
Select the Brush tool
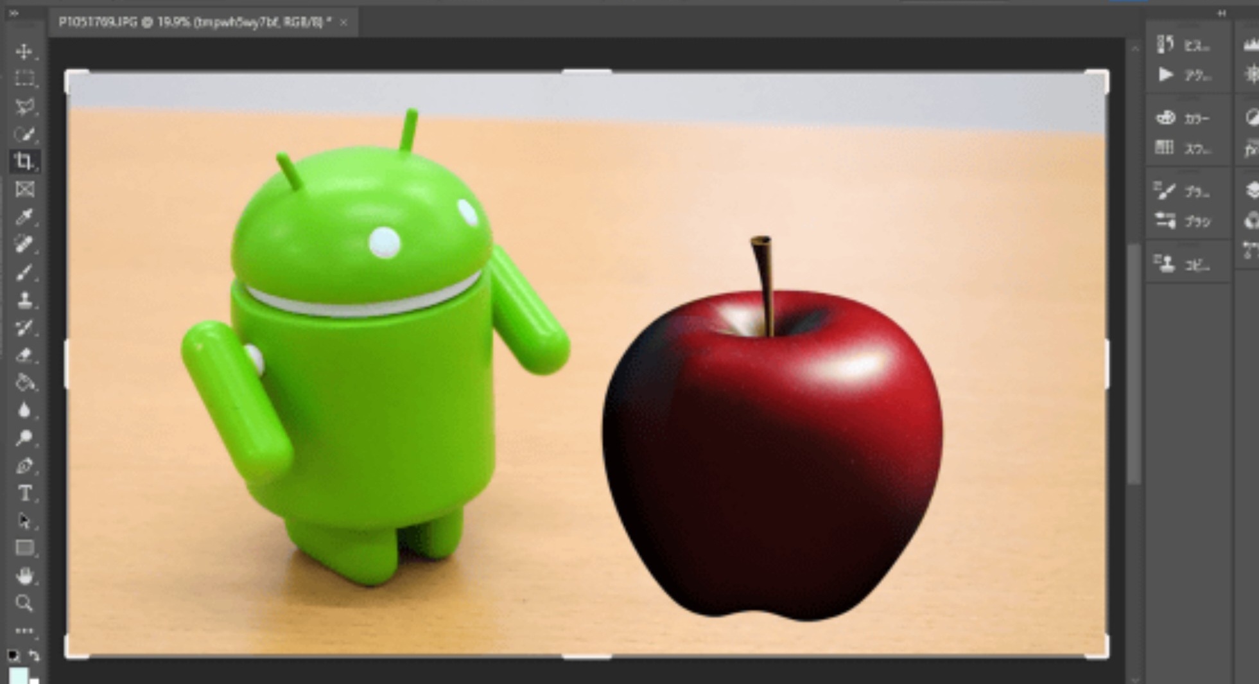click(24, 272)
